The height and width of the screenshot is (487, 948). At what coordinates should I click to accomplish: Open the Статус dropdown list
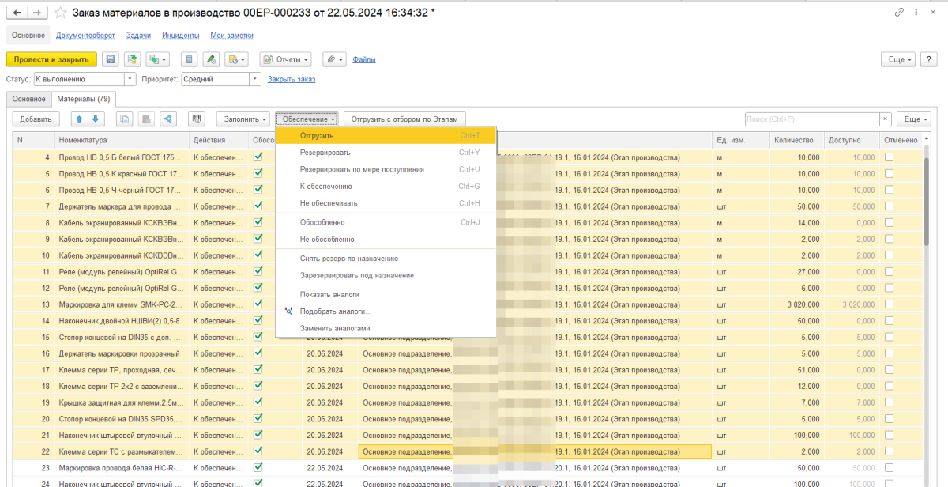tap(130, 79)
